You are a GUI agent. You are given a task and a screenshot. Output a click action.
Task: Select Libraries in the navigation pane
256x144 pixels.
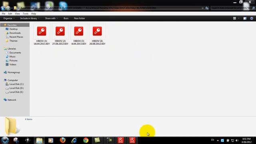click(x=12, y=49)
